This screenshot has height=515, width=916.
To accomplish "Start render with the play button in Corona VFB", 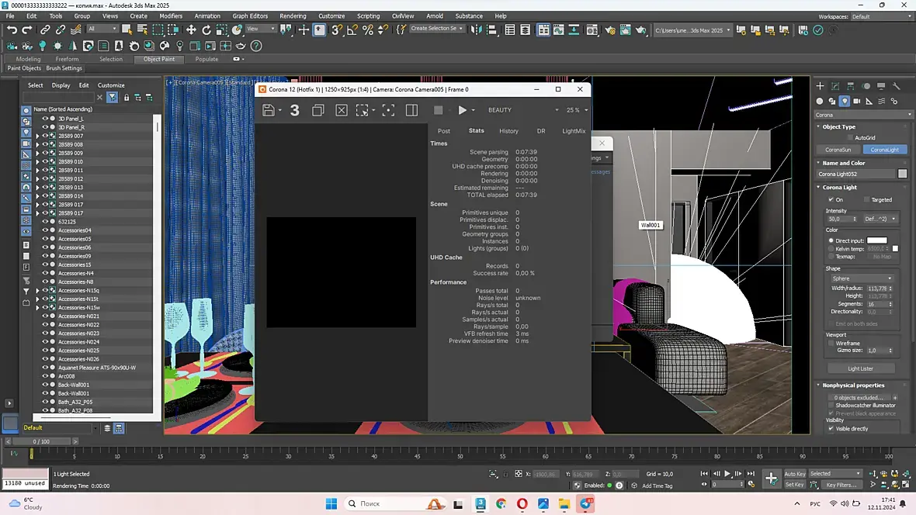I will (x=463, y=110).
